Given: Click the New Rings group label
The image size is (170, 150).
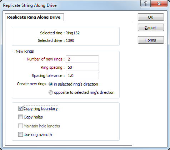Looking at the screenshot, I should (25, 51).
